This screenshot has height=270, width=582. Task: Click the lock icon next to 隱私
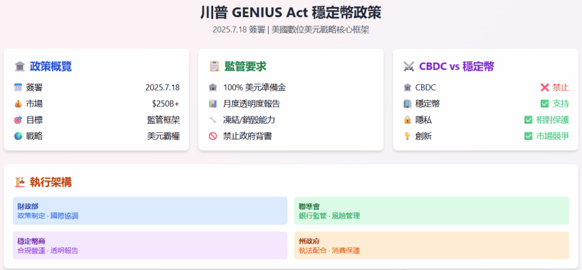tap(407, 120)
